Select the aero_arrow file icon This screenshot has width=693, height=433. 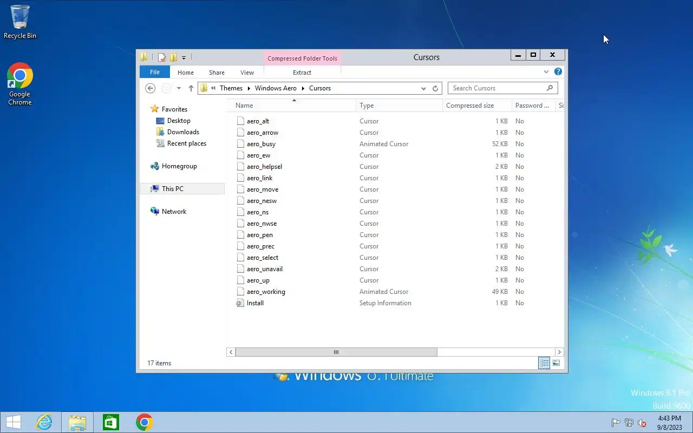(x=240, y=133)
